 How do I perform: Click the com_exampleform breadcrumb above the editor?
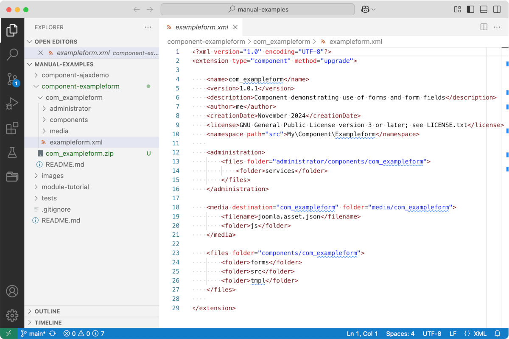[282, 41]
